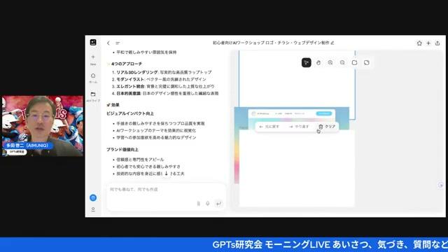This screenshot has height=252, width=448.
Task: Start voice input with the microphone icon
Action: coord(208,204)
